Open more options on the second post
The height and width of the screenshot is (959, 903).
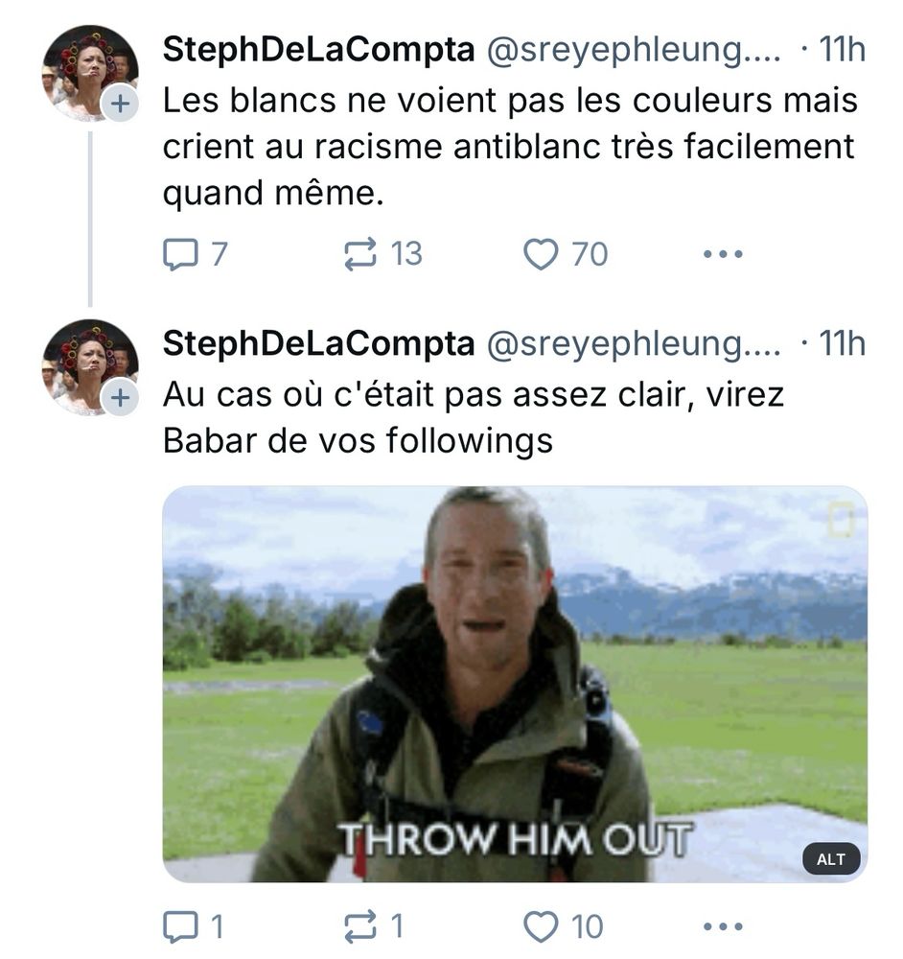click(723, 926)
